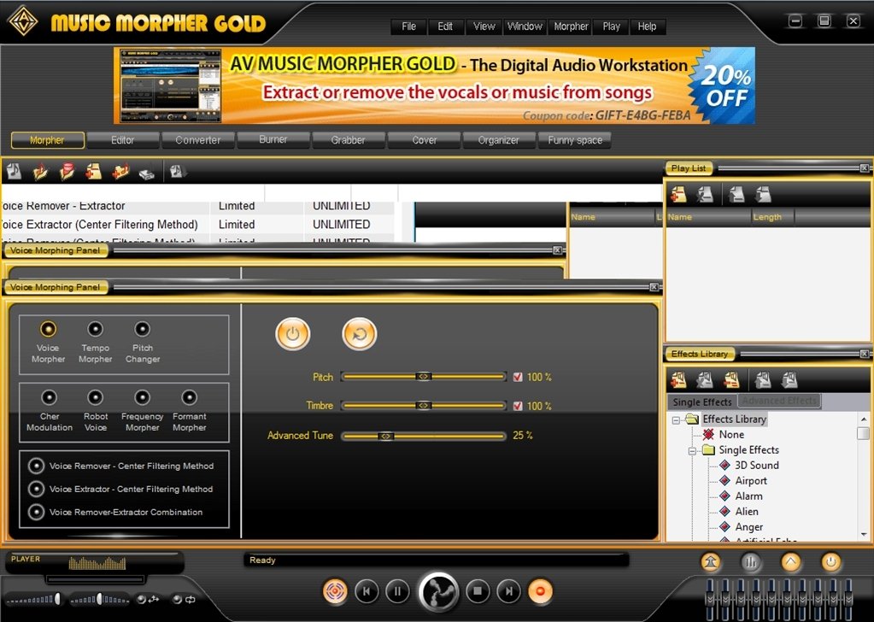This screenshot has width=874, height=622.
Task: Click the AV diamond logo in title bar
Action: pos(22,21)
